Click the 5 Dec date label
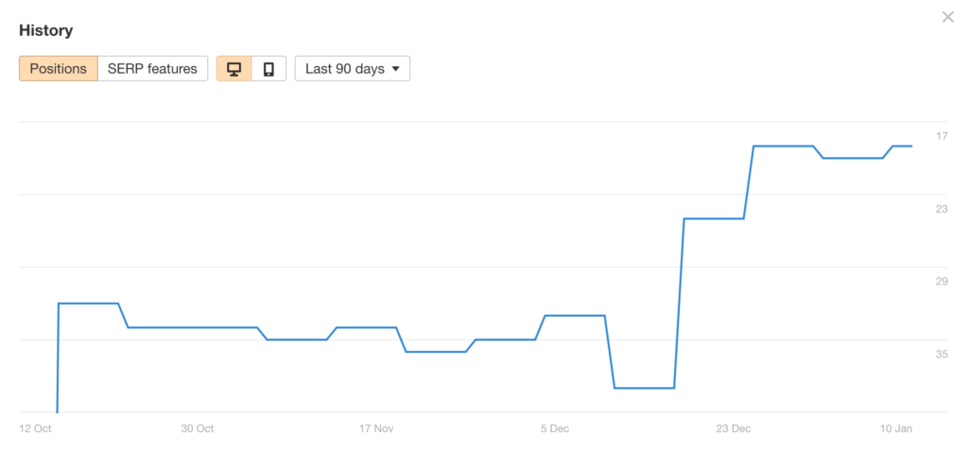This screenshot has width=968, height=453. [x=555, y=428]
